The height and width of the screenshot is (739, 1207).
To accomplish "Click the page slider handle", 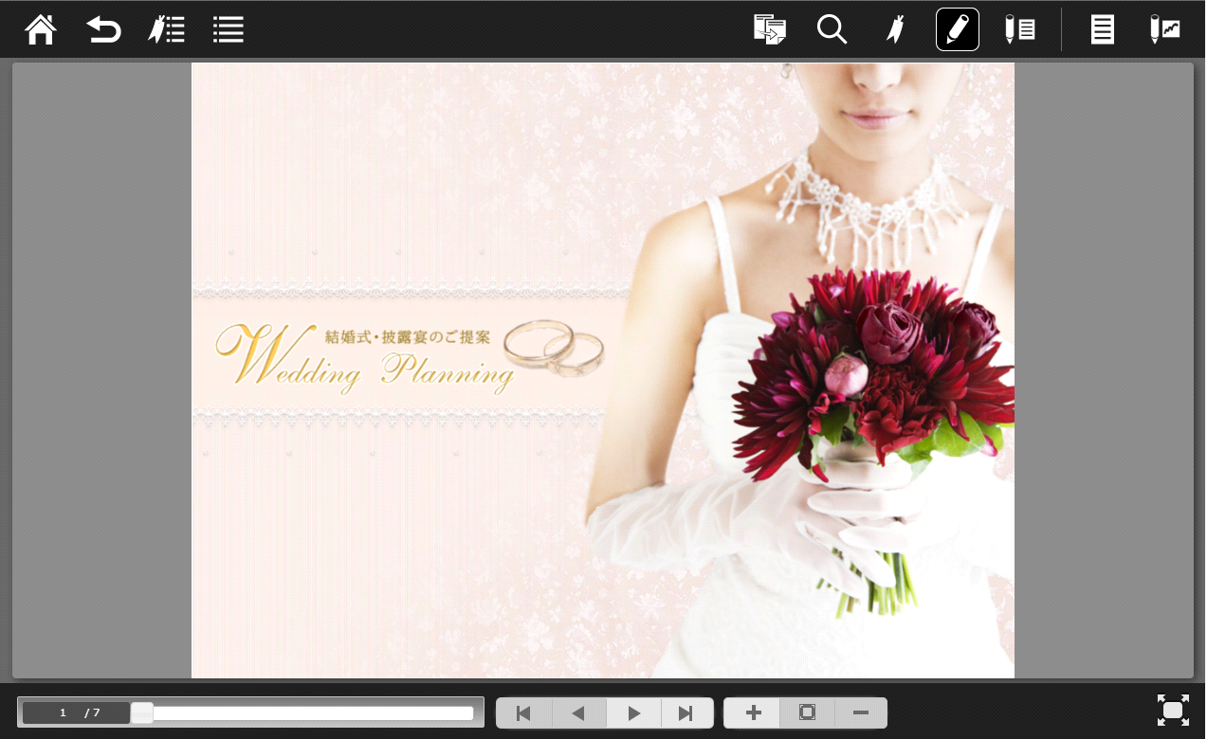I will click(x=142, y=712).
